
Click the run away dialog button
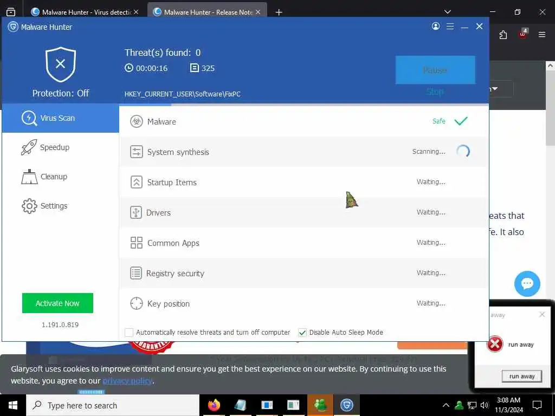coord(522,376)
